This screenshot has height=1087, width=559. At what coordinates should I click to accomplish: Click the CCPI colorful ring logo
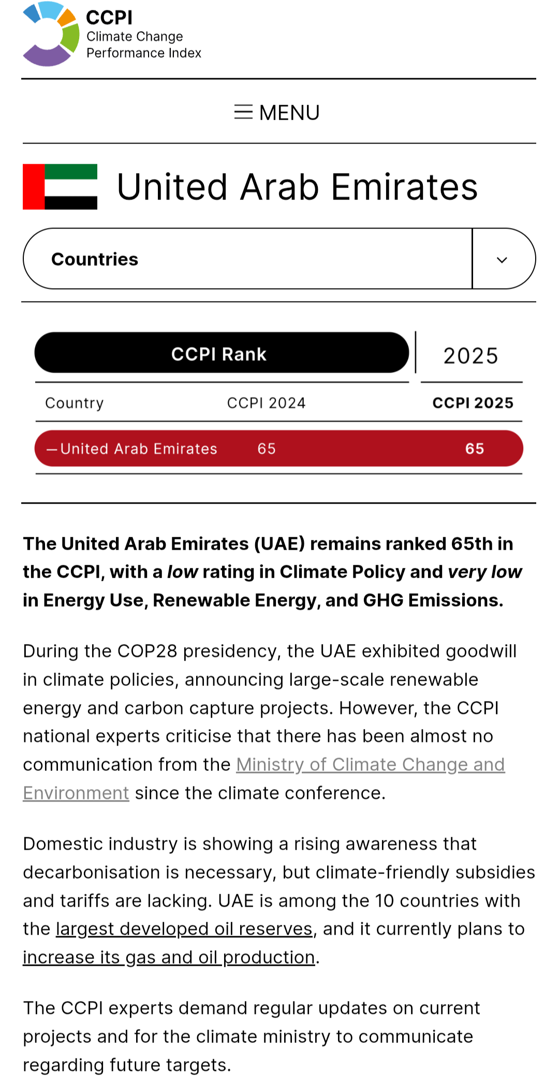point(51,34)
